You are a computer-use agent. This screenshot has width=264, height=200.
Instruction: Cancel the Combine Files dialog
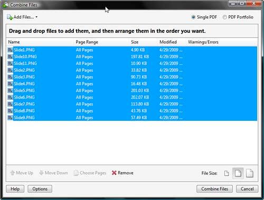tap(247, 189)
